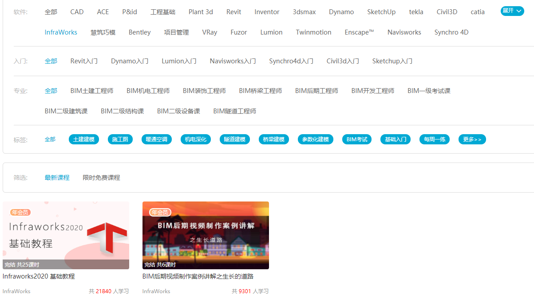This screenshot has height=306, width=534.
Task: Show 限时免费课程 only
Action: pyautogui.click(x=102, y=178)
